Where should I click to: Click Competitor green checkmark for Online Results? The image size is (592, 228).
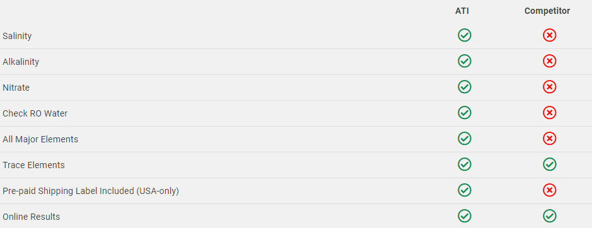[549, 216]
